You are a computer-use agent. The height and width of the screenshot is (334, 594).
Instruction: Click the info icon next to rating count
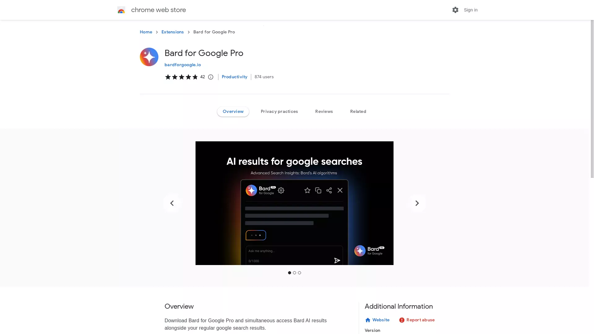[210, 77]
